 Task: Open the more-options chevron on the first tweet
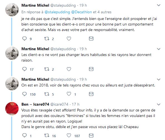coord(159,5)
